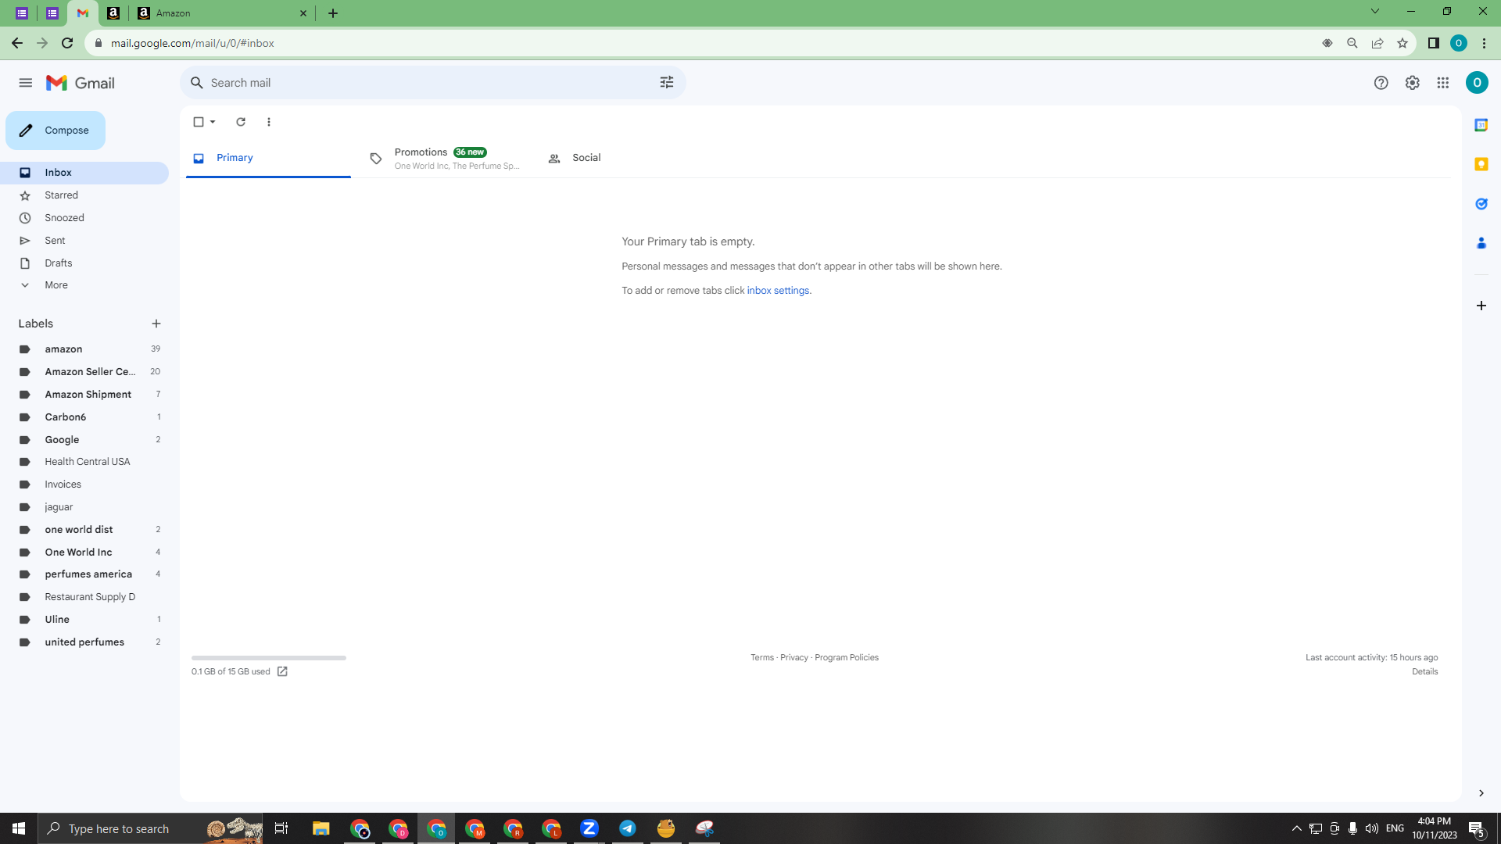1501x844 pixels.
Task: Open the Google apps grid
Action: click(1443, 83)
